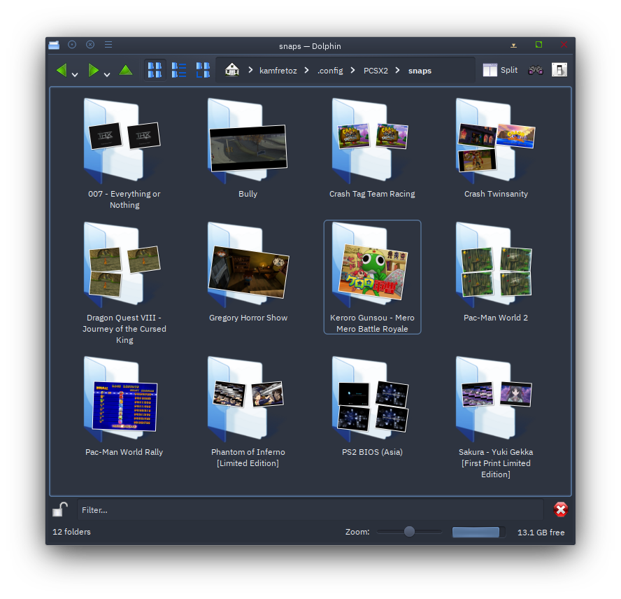Screen dimensions: 621x599
Task: Open the title bar hamburger menu
Action: pos(108,45)
